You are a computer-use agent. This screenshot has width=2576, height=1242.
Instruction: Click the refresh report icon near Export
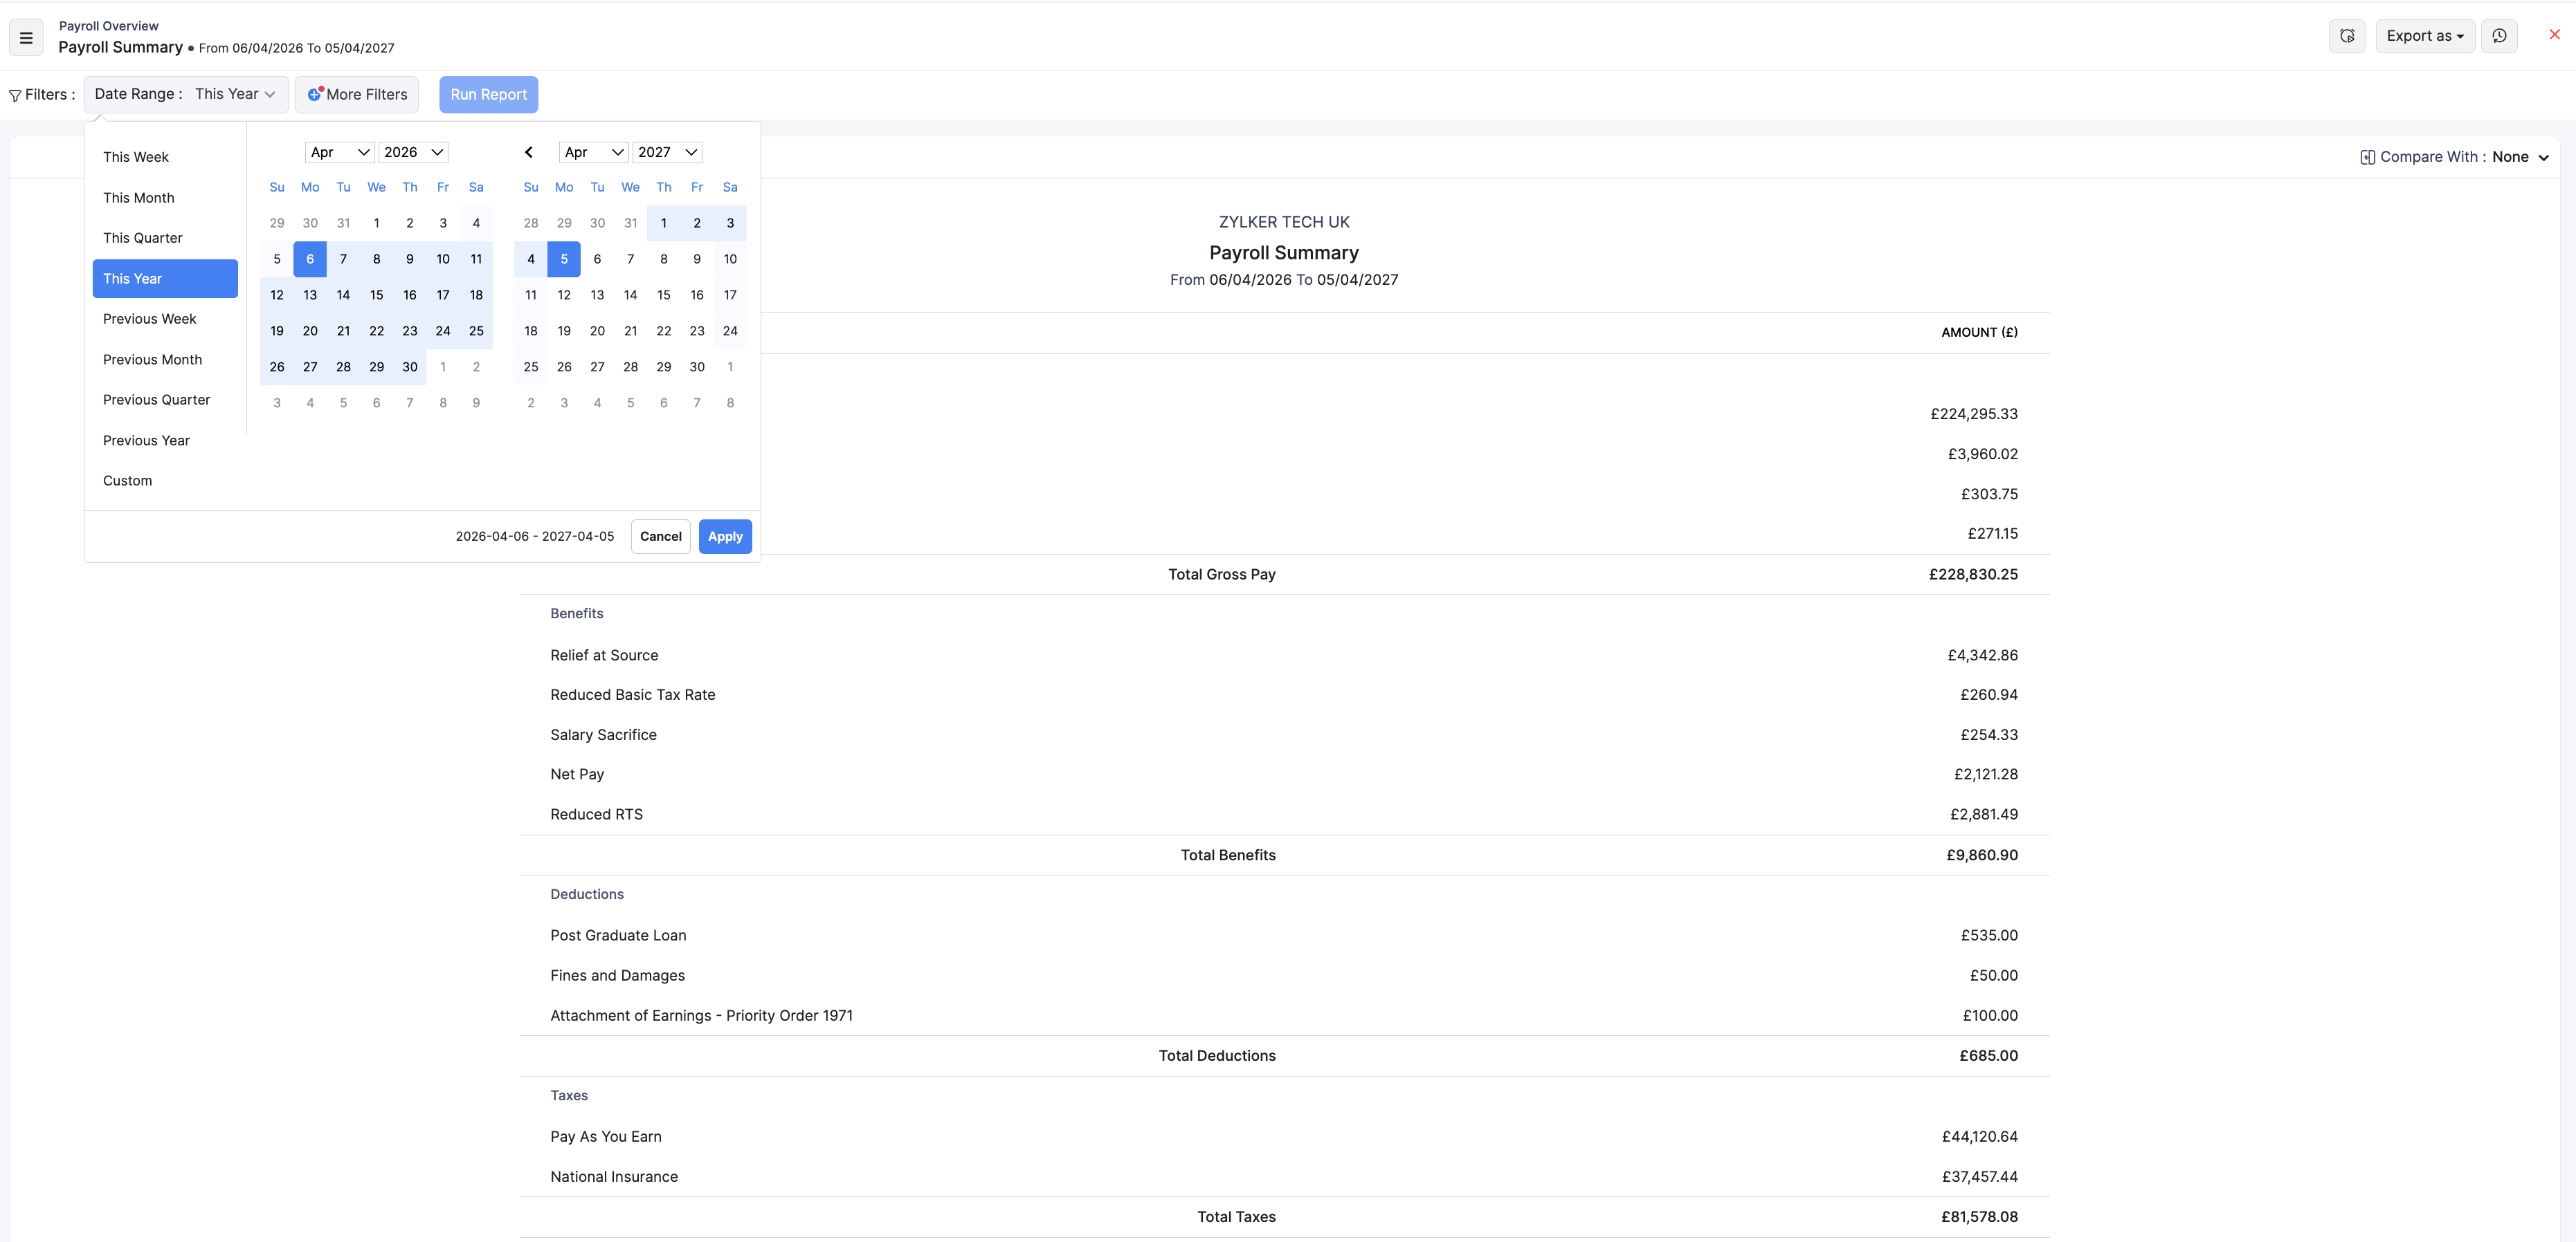coord(2346,36)
